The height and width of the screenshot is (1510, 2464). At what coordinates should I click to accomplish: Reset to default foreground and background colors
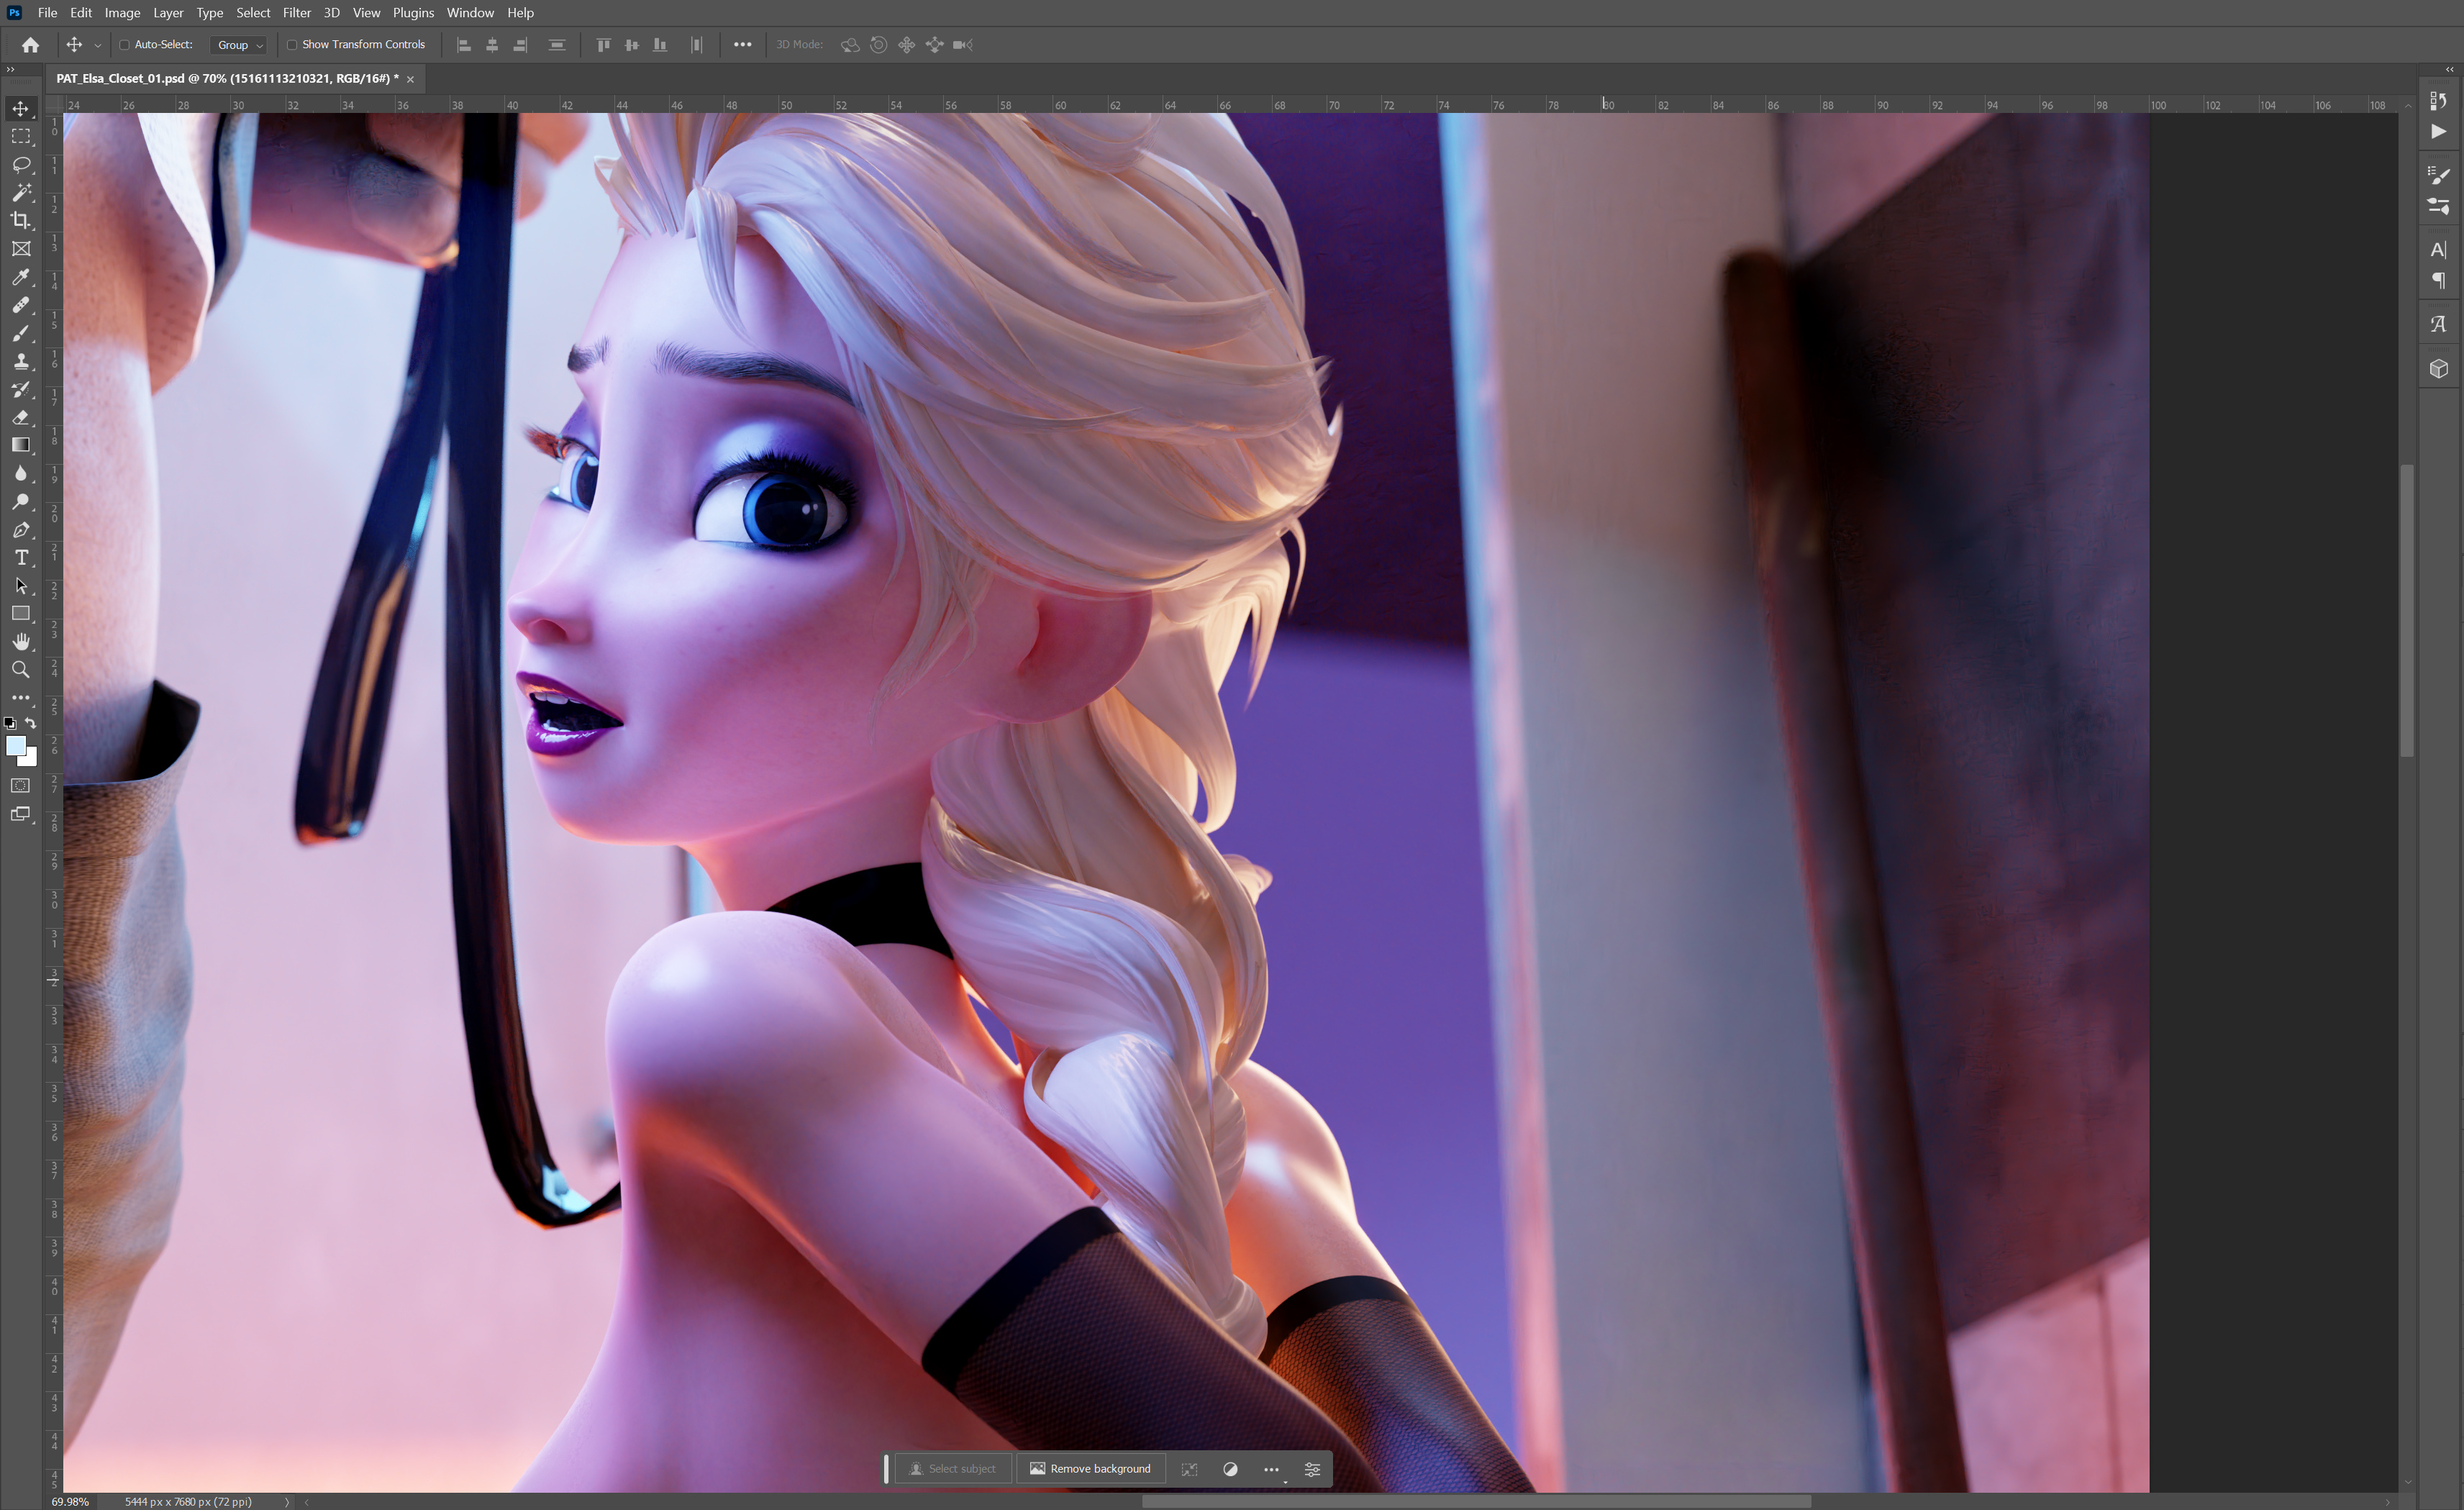click(9, 723)
